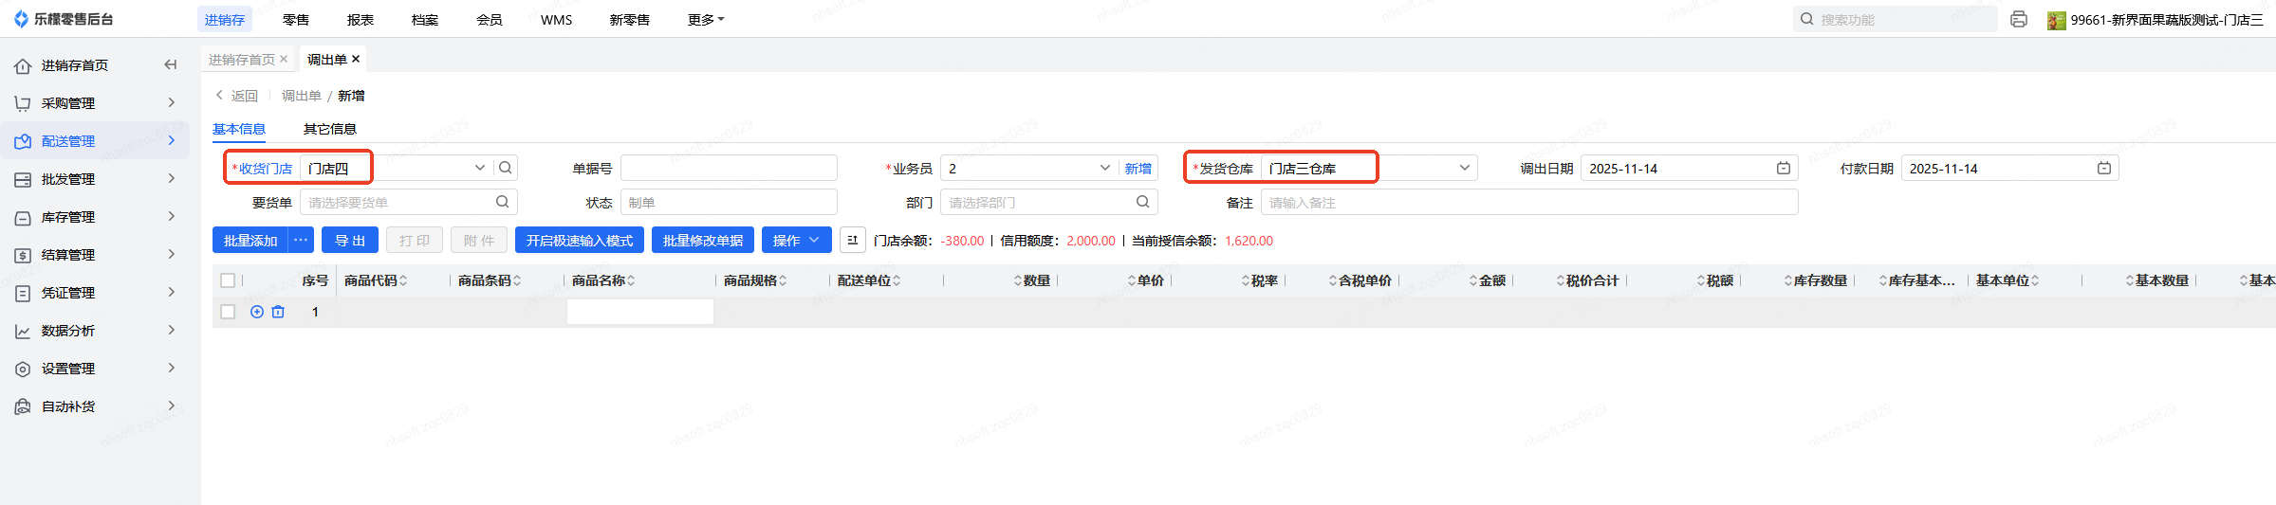Click the 乐檬零售后台 logo icon
Screen dimensions: 2276x505
[21, 19]
